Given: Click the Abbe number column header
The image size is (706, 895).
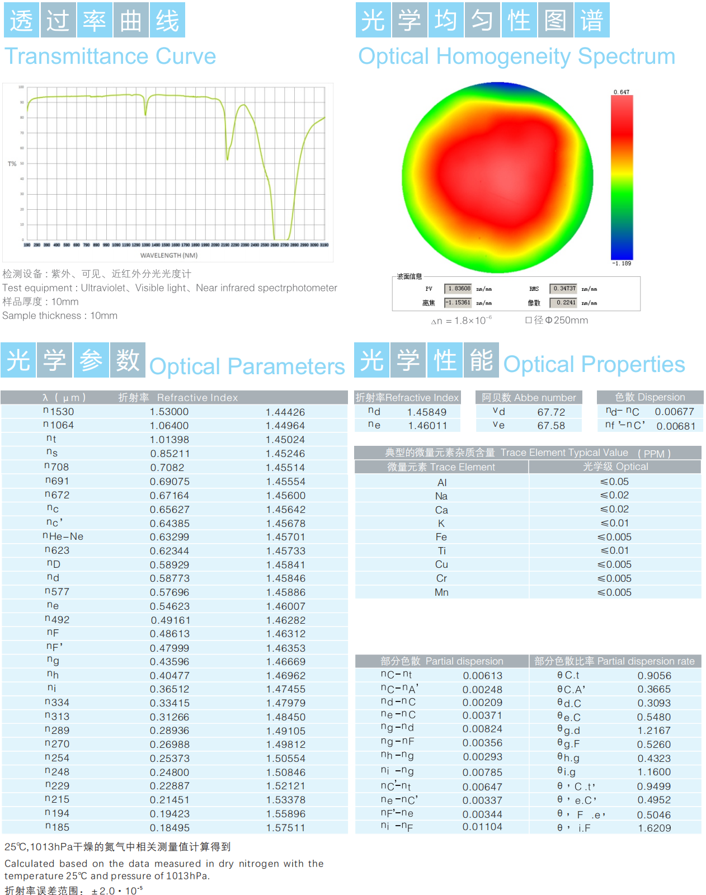Looking at the screenshot, I should click(x=529, y=398).
